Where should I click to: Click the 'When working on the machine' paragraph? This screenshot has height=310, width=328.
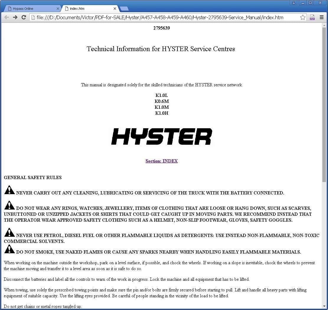[159, 266]
